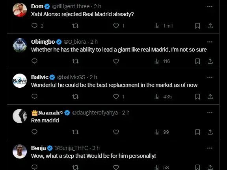This screenshot has height=170, width=227.
Task: Open Naanah's display name link
Action: tap(47, 113)
